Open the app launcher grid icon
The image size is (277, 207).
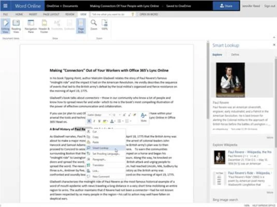(5, 6)
